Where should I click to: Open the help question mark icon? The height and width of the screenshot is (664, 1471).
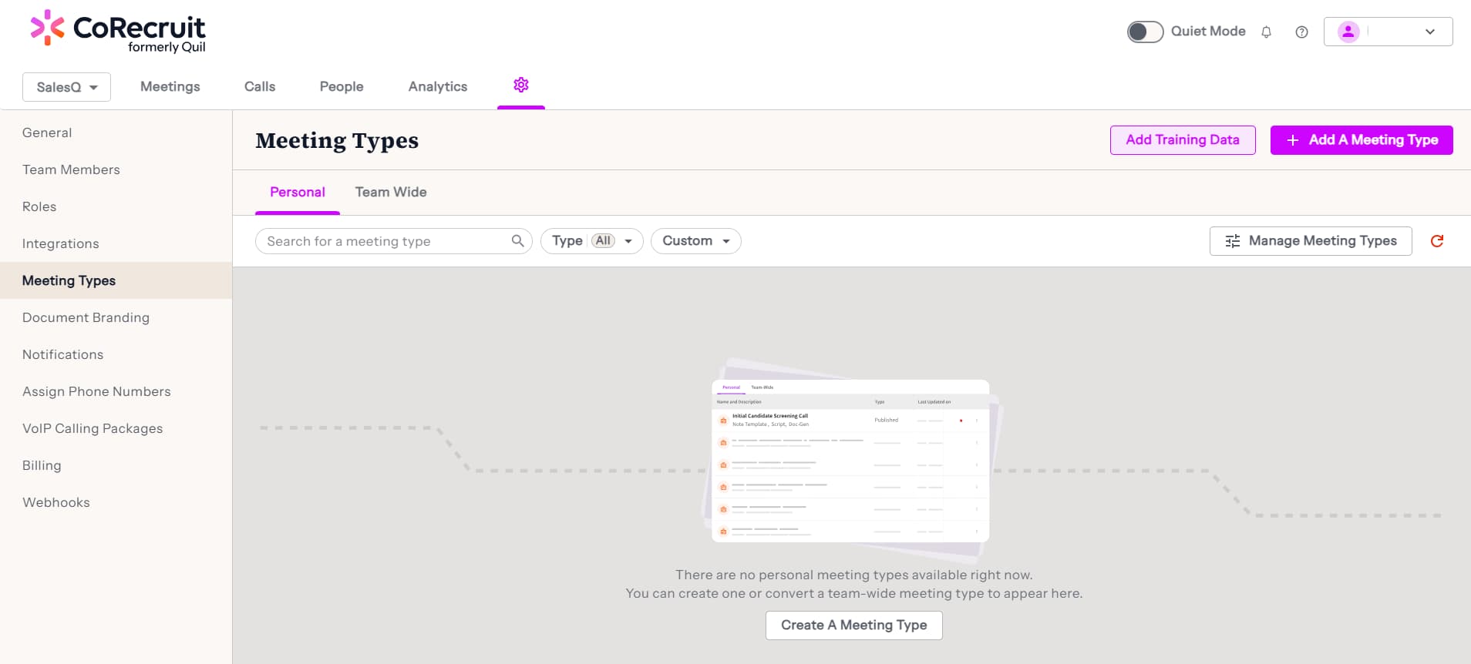(x=1301, y=32)
